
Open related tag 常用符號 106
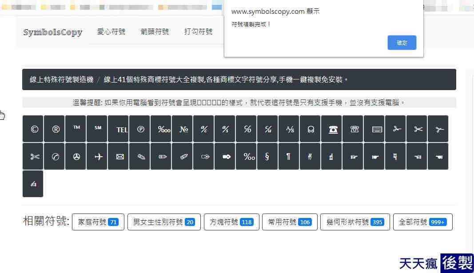[290, 222]
